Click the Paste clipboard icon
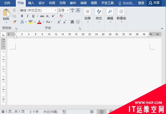 click(6, 12)
